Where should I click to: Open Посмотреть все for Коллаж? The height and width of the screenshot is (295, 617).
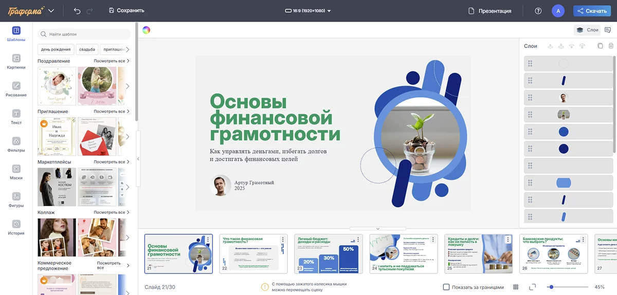(112, 212)
